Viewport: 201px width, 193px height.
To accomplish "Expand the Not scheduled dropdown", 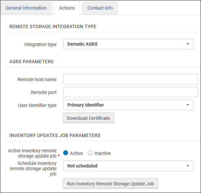I will click(122, 166).
